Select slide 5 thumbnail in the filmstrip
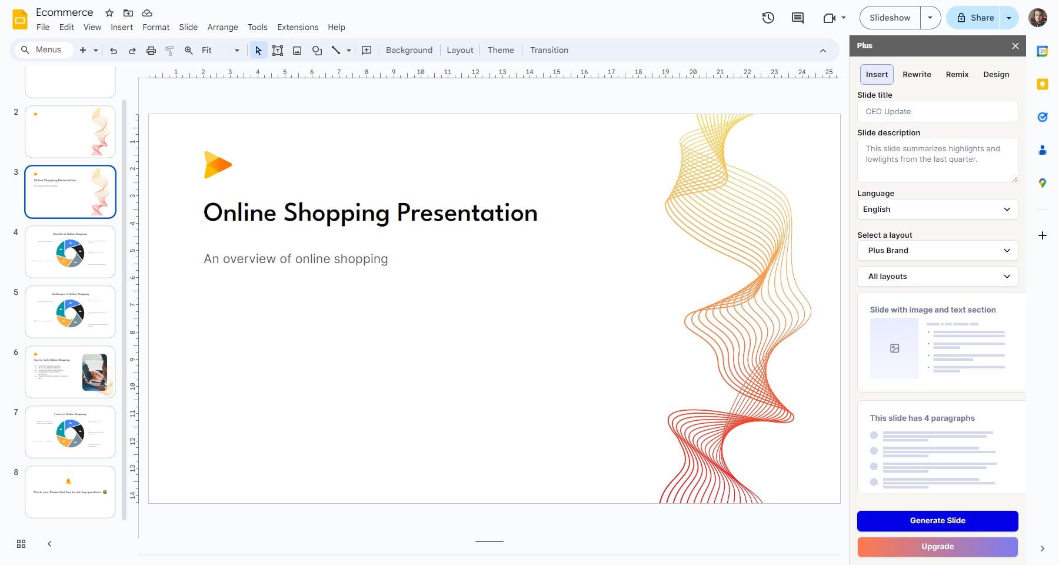The width and height of the screenshot is (1059, 565). pyautogui.click(x=69, y=312)
